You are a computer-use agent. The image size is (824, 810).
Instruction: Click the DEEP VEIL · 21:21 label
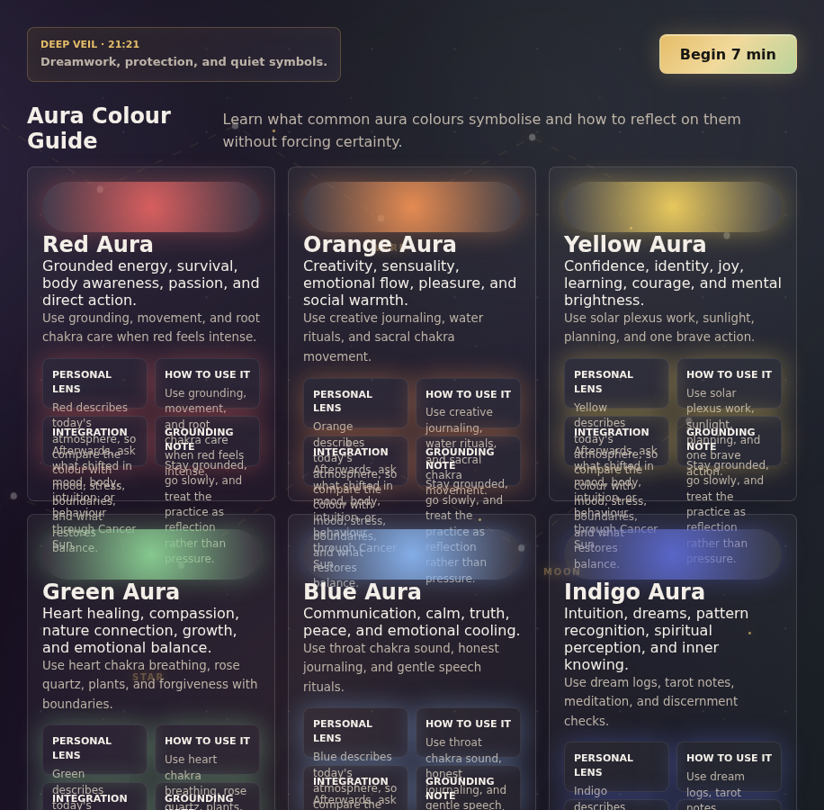click(90, 44)
